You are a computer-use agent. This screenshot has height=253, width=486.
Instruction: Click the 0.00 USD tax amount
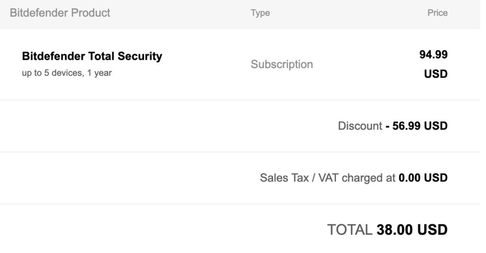[x=422, y=178]
